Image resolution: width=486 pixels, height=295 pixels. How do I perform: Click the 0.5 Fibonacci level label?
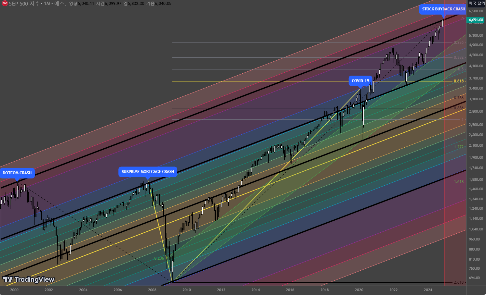coord(461,69)
